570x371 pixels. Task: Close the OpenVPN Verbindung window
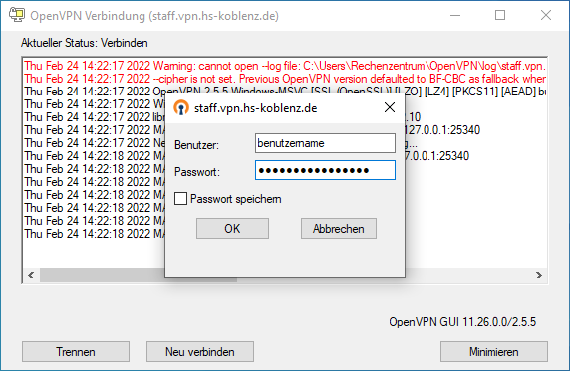[x=546, y=15]
